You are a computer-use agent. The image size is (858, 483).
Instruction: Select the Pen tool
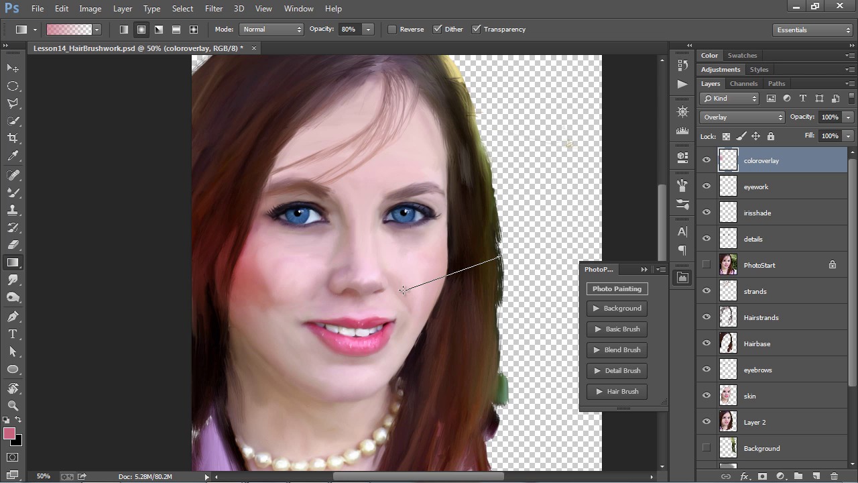point(13,316)
